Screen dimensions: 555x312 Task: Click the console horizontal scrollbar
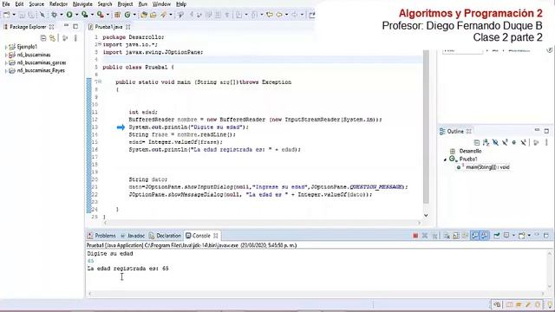[x=317, y=294]
